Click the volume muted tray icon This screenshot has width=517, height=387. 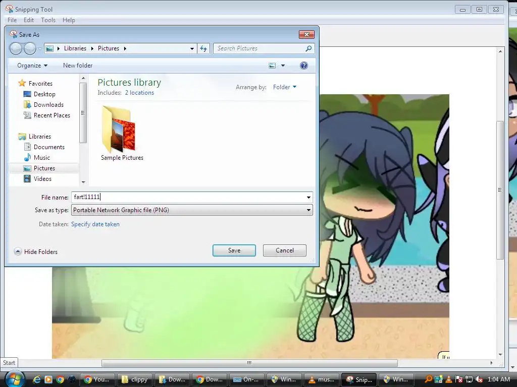click(x=480, y=379)
